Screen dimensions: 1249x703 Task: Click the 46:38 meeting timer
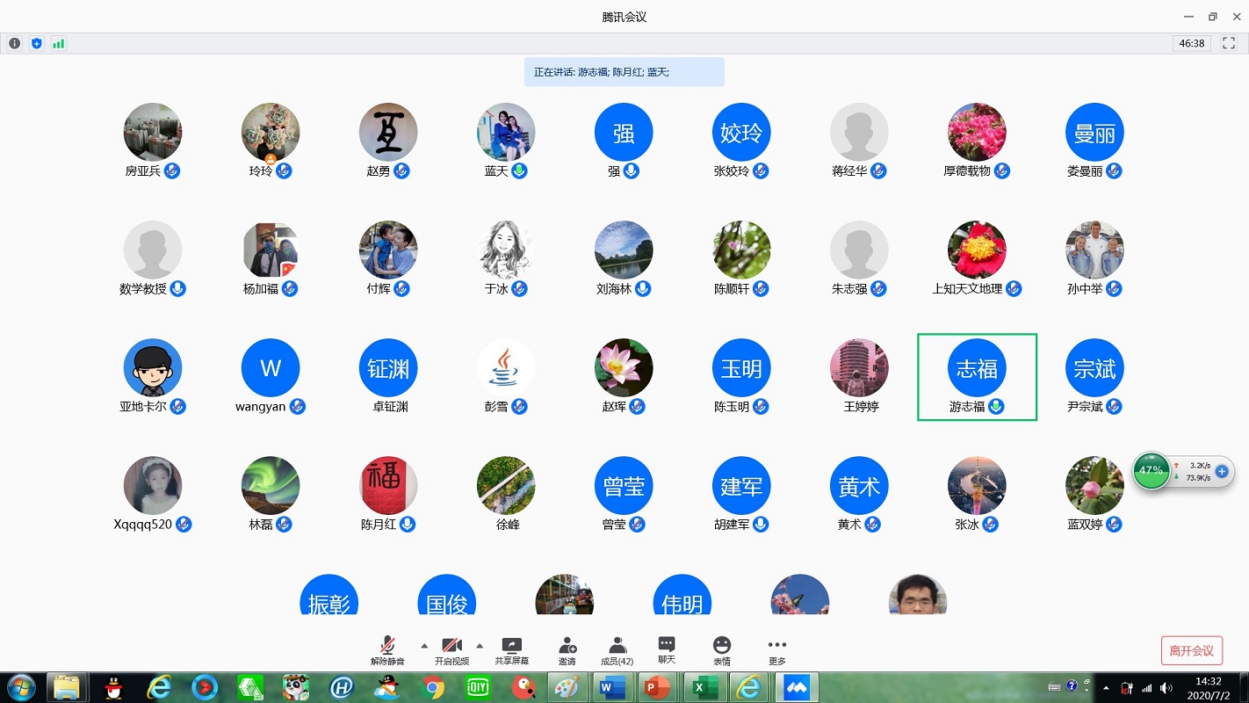coord(1191,43)
